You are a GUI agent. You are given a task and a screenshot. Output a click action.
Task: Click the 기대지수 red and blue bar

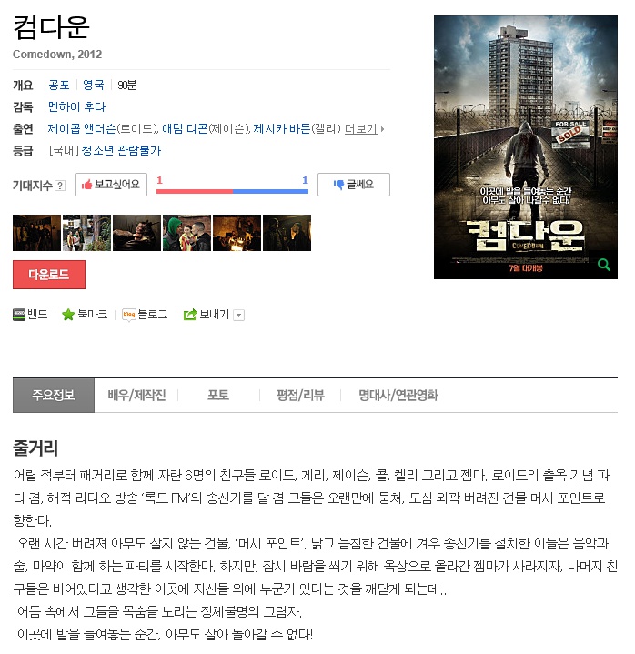[x=232, y=191]
